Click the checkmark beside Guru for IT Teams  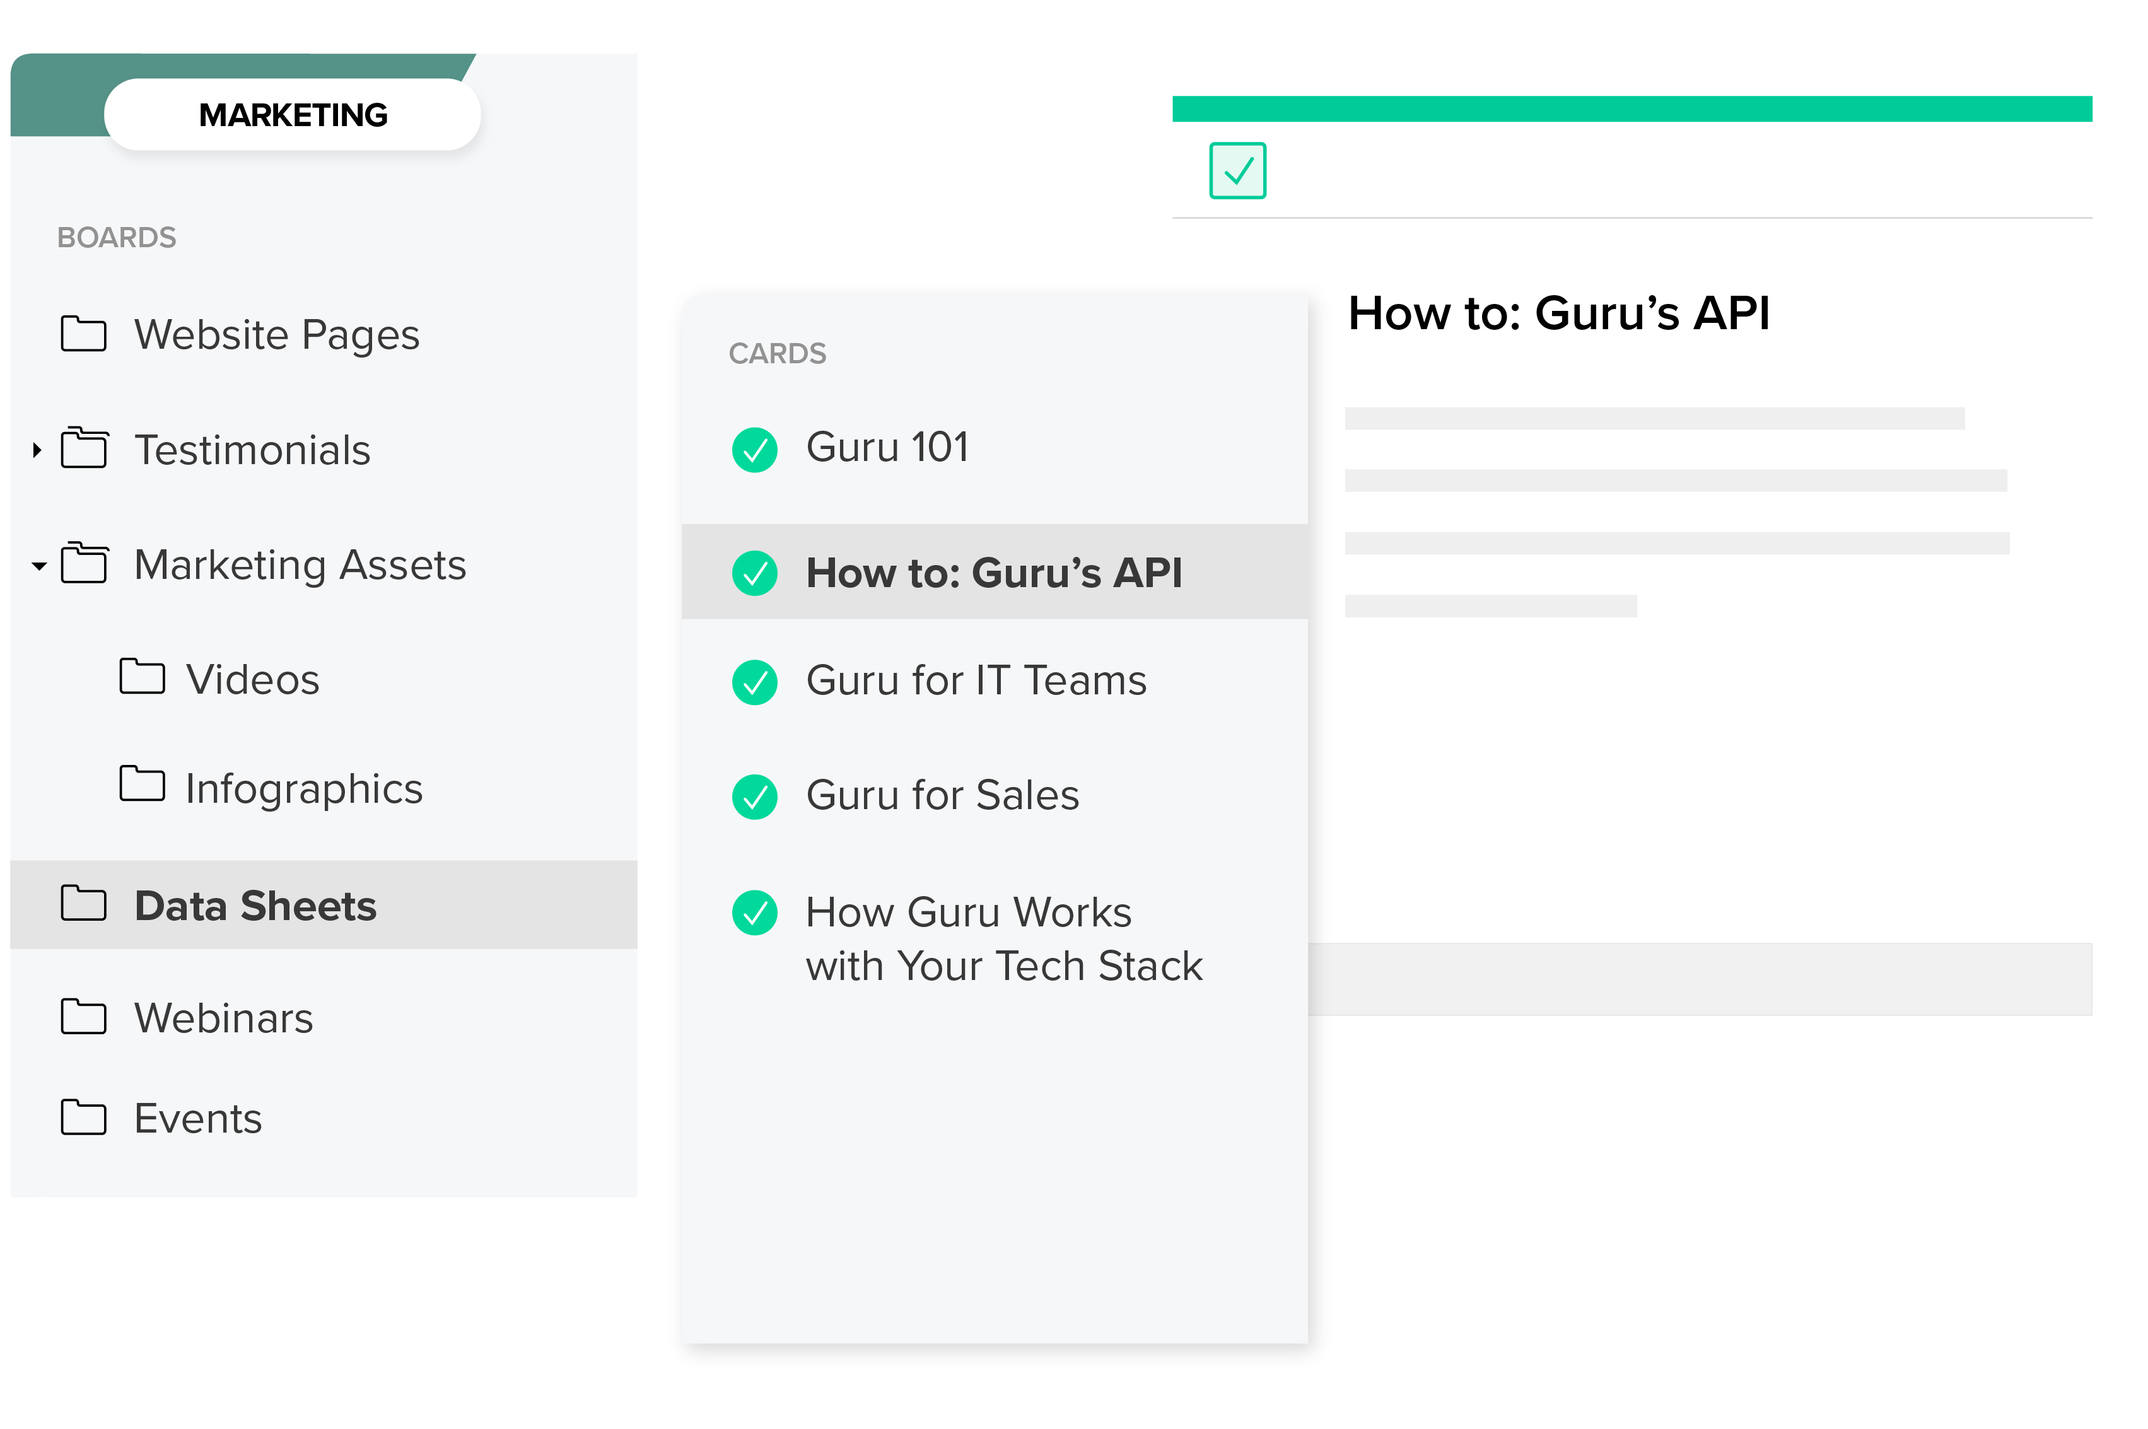754,681
